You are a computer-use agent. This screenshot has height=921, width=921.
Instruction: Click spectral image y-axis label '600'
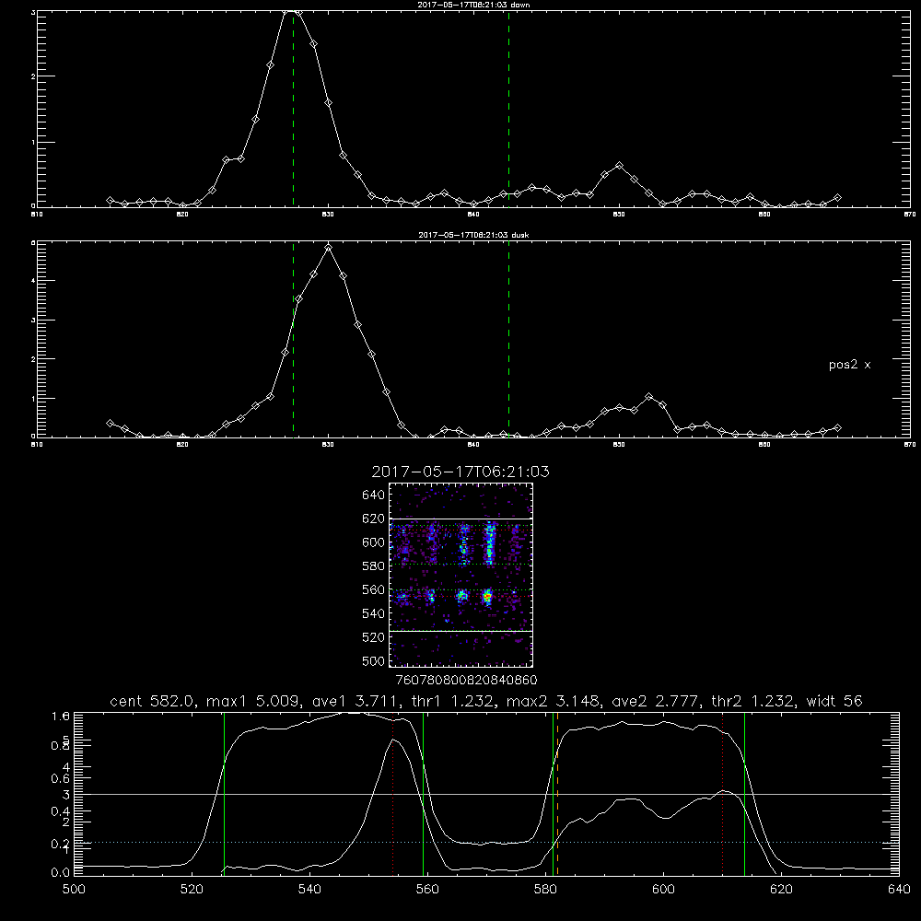tap(374, 542)
